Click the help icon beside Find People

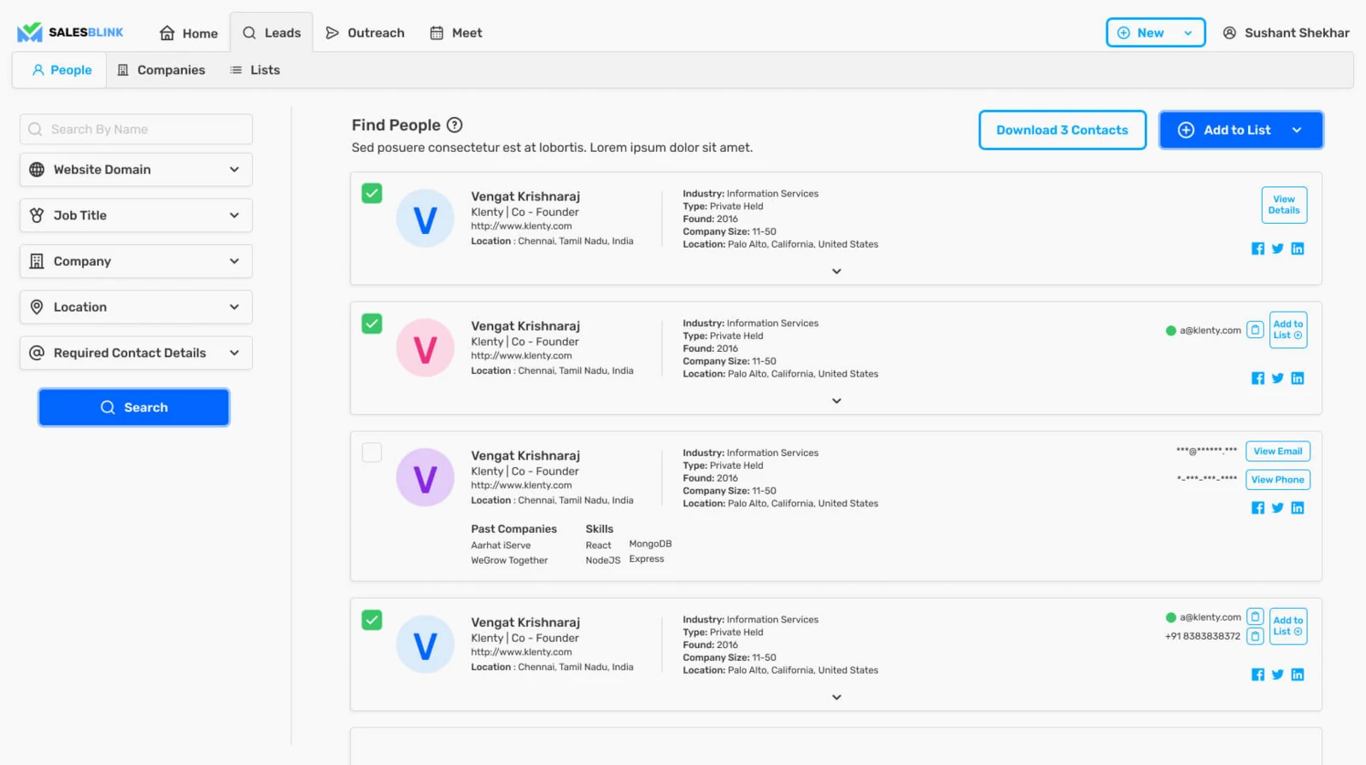click(454, 125)
